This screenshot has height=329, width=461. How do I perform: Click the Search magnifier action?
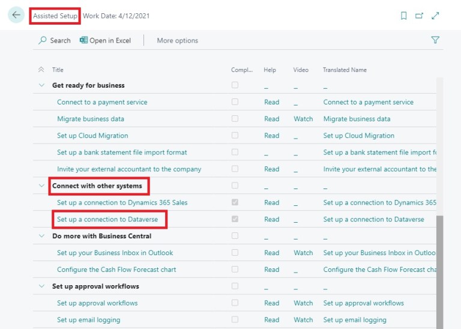[x=55, y=40]
